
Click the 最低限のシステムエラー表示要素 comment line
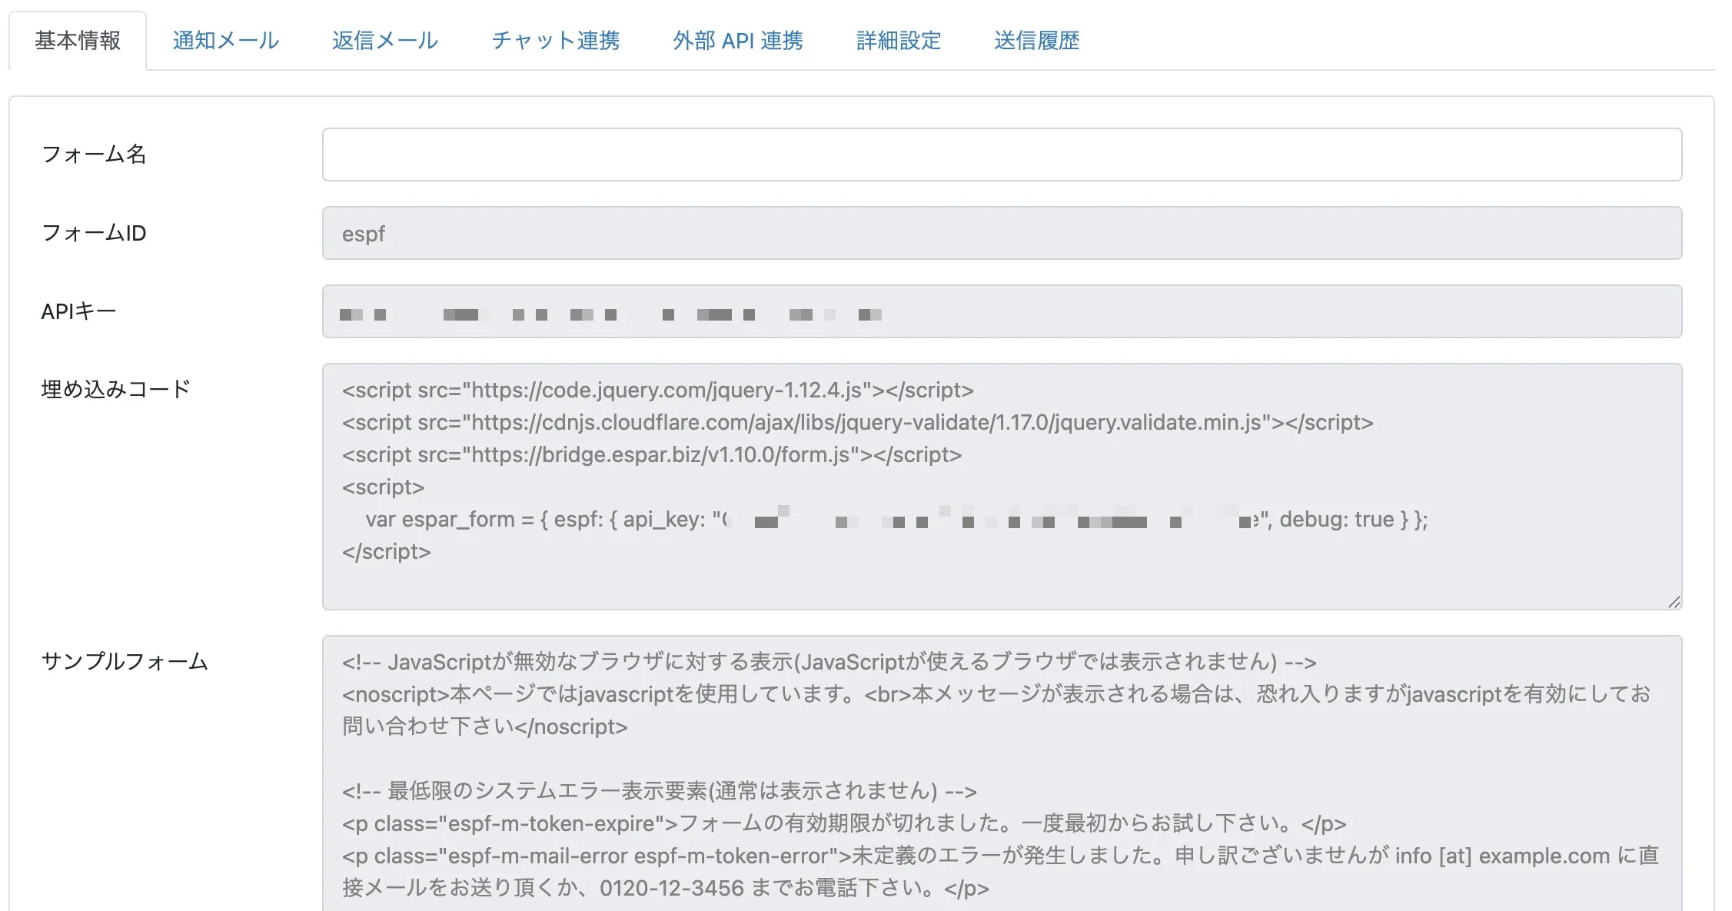(x=660, y=791)
